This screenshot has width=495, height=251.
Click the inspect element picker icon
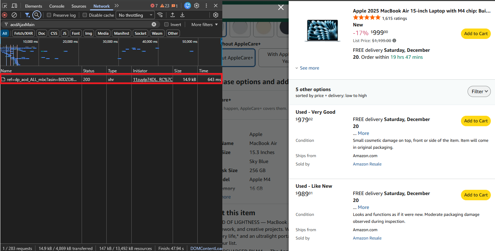pos(5,6)
